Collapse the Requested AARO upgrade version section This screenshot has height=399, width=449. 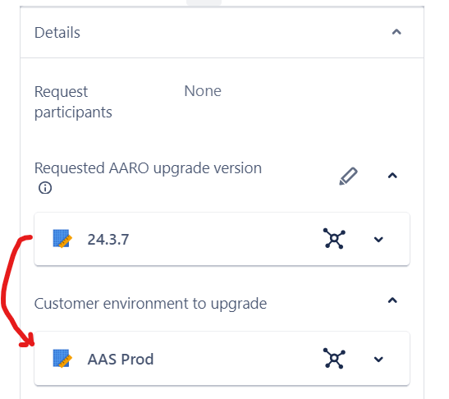tap(392, 176)
